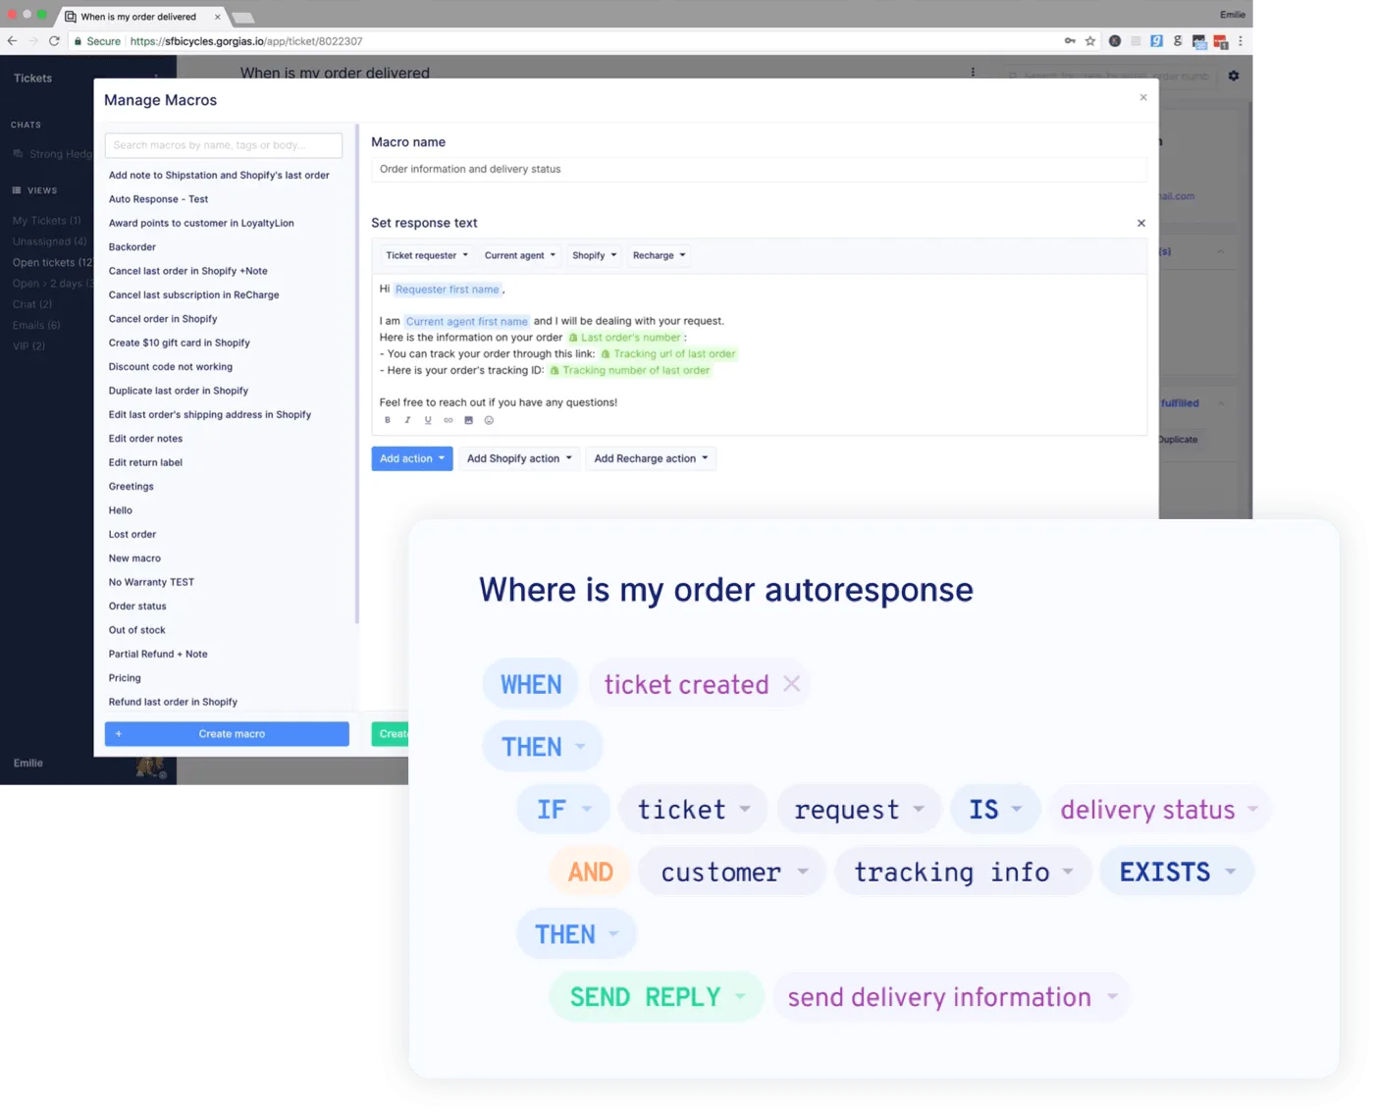
Task: Close the Manage Macros dialog
Action: pyautogui.click(x=1143, y=97)
